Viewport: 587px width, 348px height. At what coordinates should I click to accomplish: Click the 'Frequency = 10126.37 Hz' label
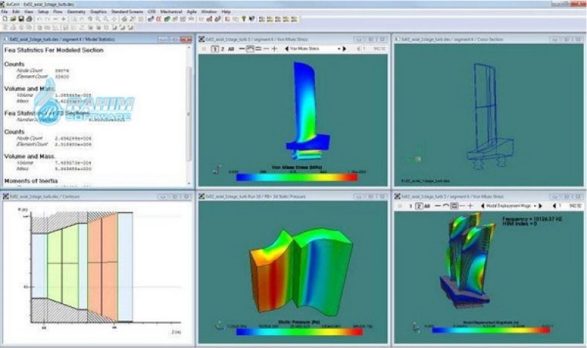tap(532, 219)
